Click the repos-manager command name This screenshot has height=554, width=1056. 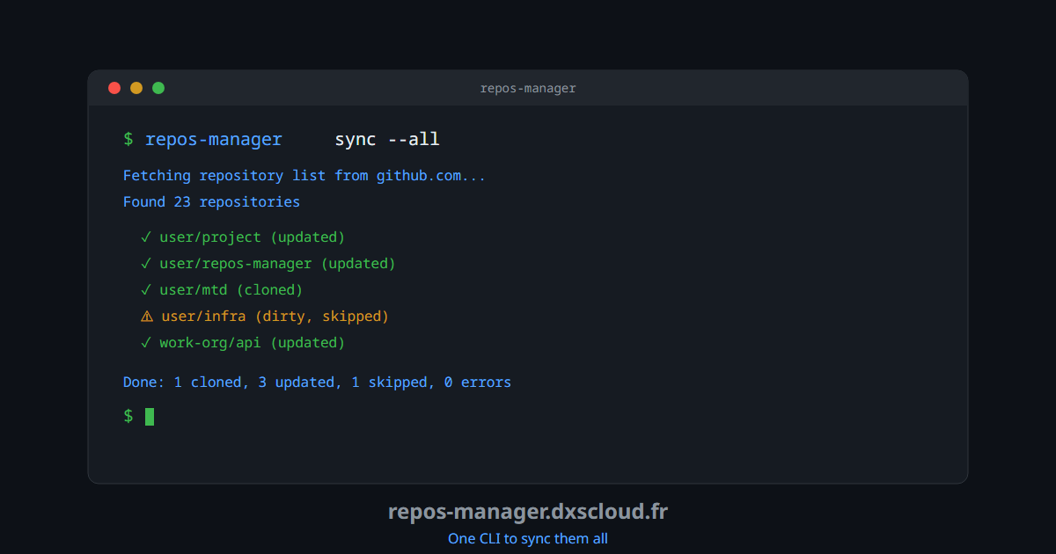[x=214, y=140]
